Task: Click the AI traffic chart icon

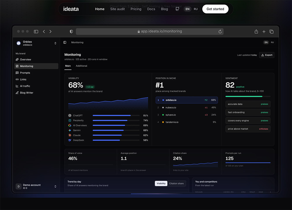Action: [x=17, y=86]
